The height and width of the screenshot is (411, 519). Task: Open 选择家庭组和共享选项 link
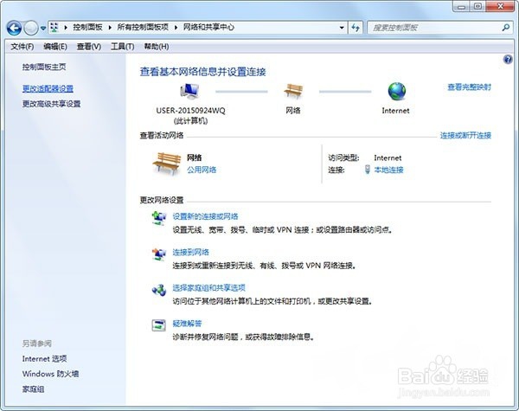click(x=208, y=288)
